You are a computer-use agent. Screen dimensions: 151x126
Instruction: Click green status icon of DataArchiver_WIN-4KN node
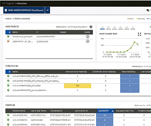click(x=8, y=37)
